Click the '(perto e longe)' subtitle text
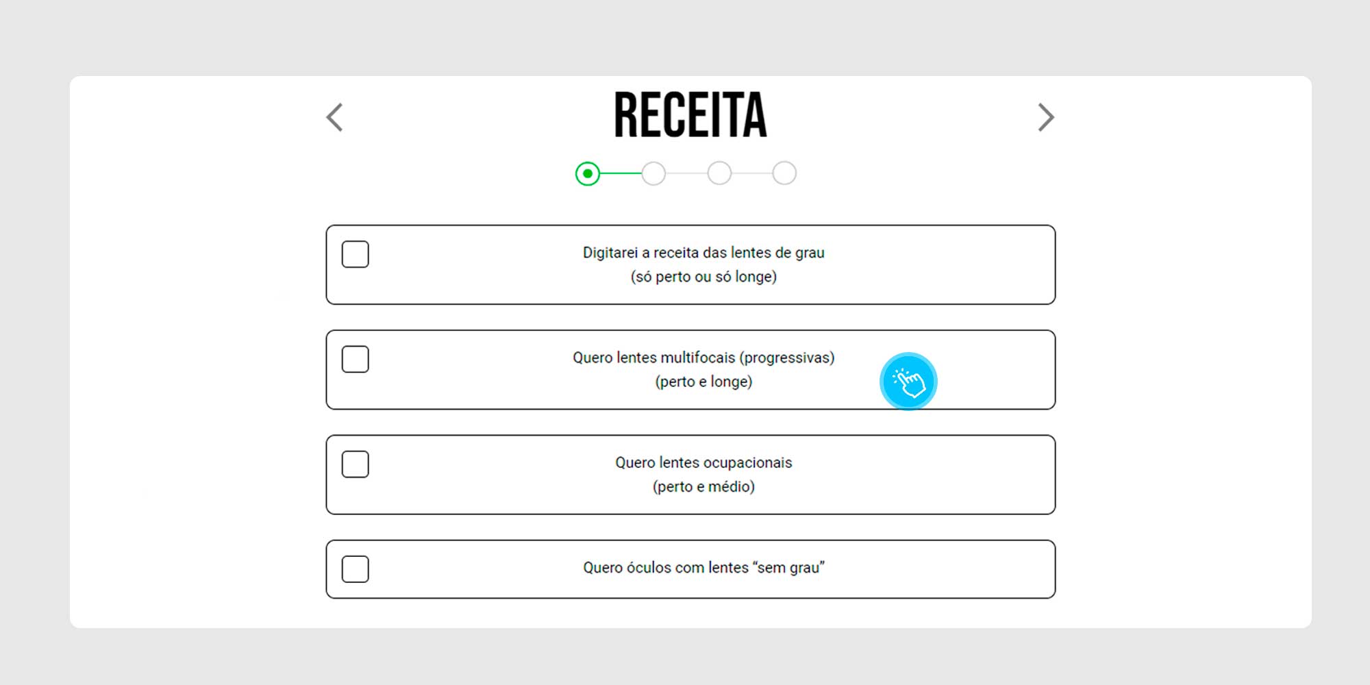The height and width of the screenshot is (685, 1370). point(703,382)
